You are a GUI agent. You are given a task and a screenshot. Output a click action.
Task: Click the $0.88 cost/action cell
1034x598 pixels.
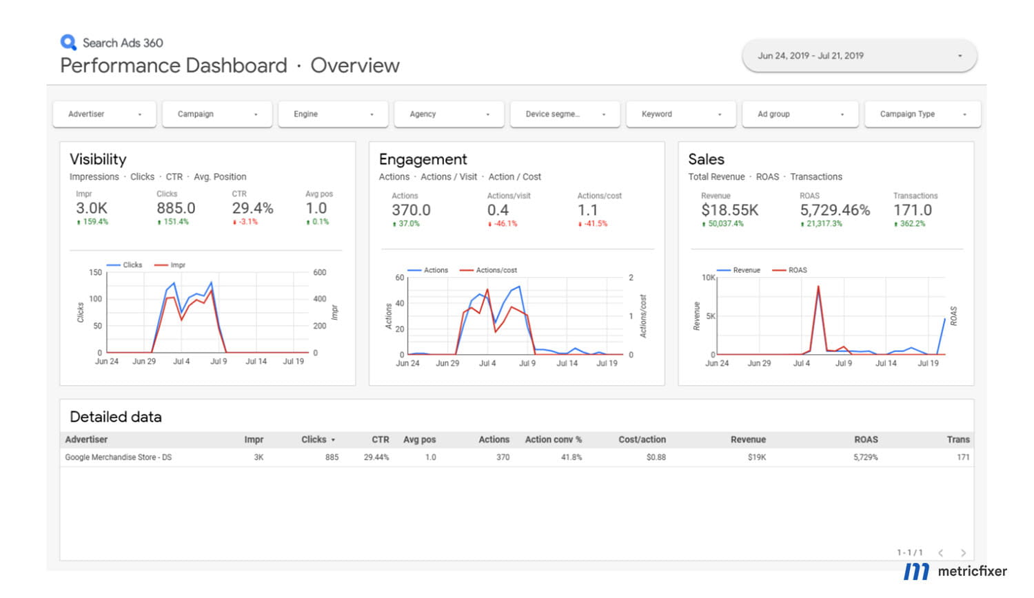tap(656, 457)
